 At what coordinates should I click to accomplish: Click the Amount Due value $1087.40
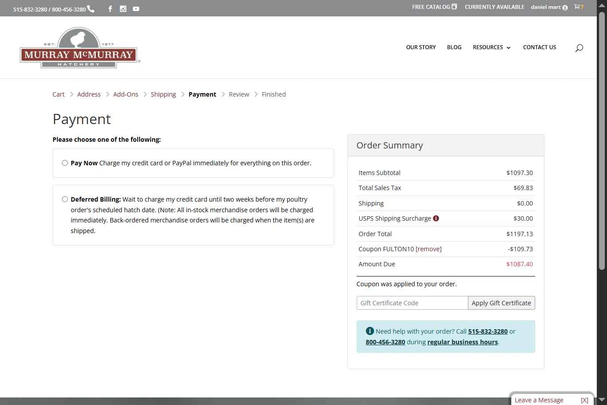(x=520, y=264)
